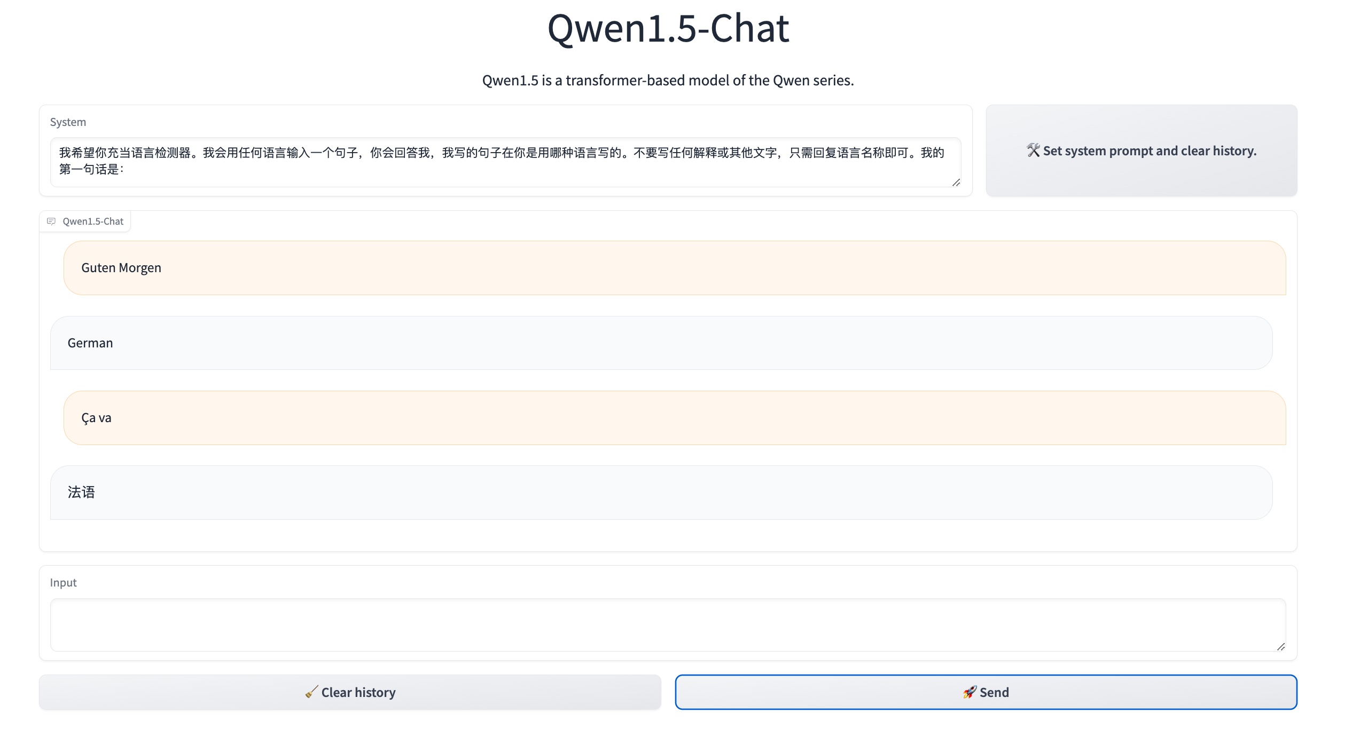The image size is (1360, 745).
Task: Click the rocket icon on Send button
Action: (x=970, y=692)
